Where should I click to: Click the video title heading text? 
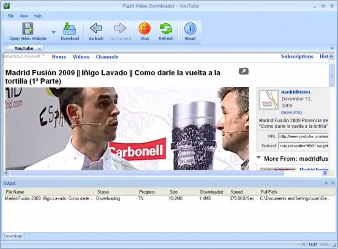pyautogui.click(x=113, y=77)
